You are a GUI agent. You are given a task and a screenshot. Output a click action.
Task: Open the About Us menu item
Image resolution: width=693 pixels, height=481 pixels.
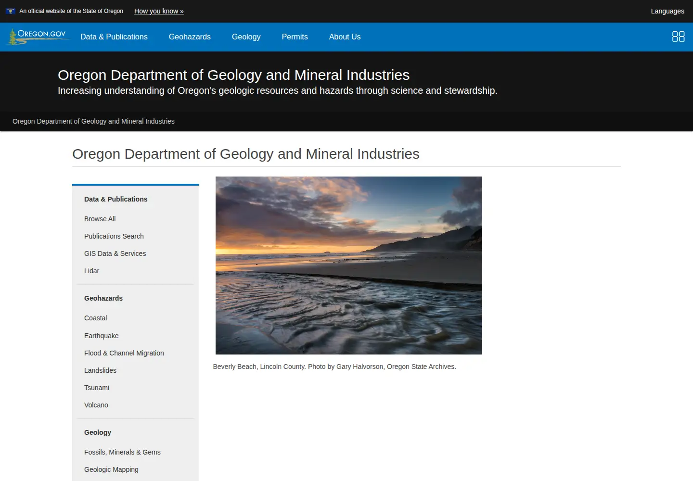345,37
